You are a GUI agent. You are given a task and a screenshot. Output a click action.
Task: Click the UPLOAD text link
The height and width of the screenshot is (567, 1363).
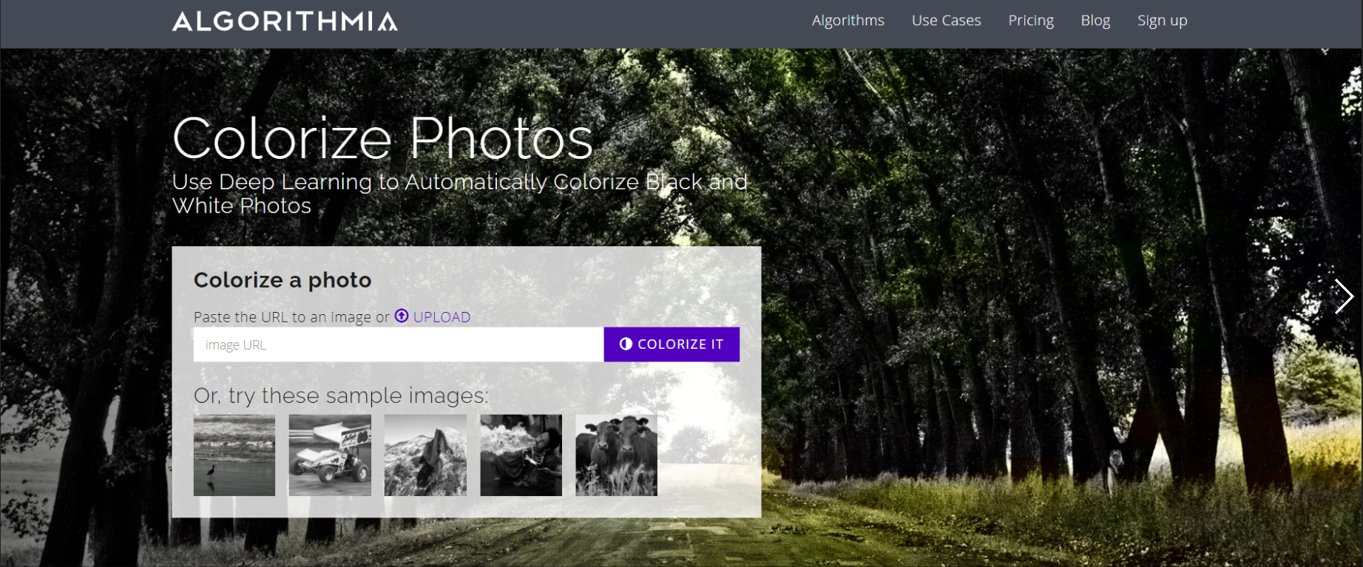point(442,317)
